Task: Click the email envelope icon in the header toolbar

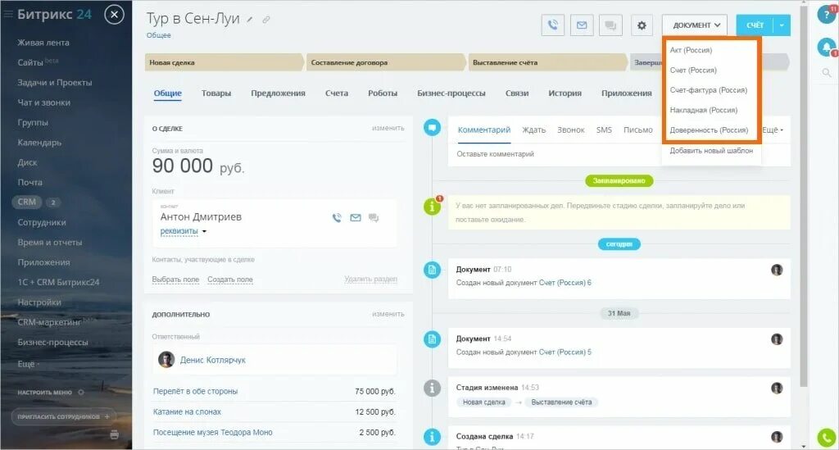Action: [x=582, y=25]
